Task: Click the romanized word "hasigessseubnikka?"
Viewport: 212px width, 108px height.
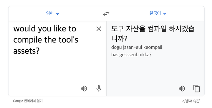Action: tap(131, 55)
